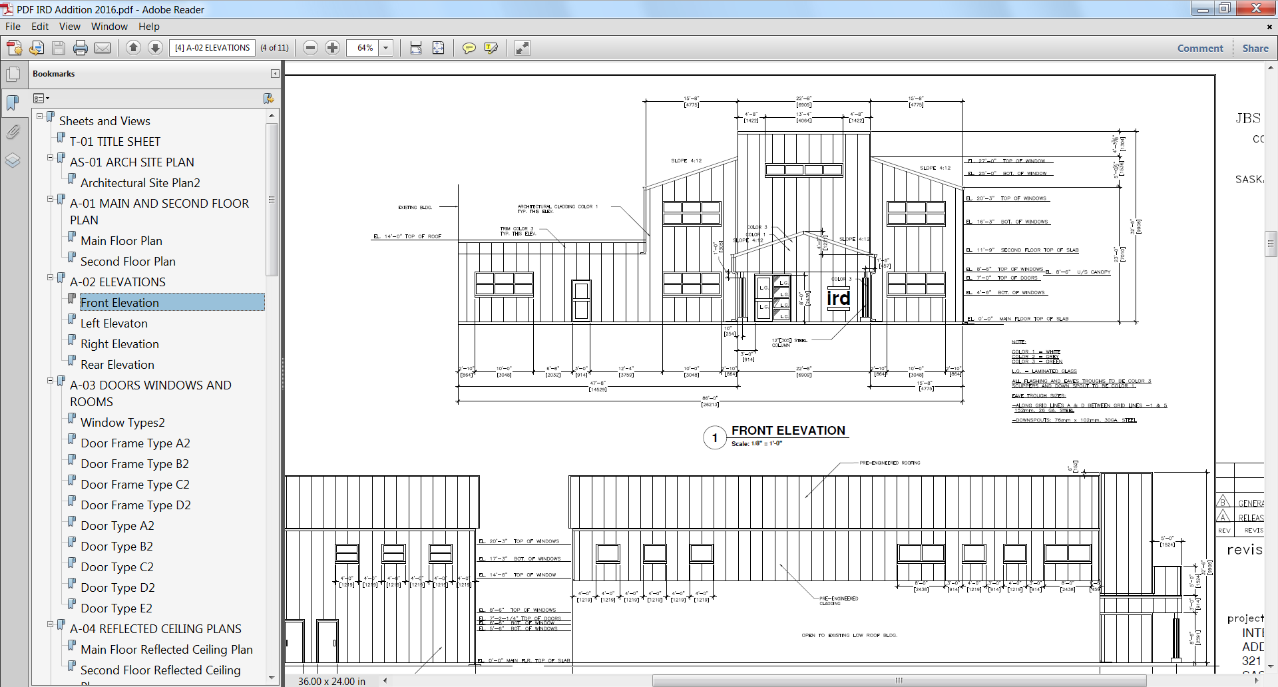
Task: Click the fit to window width icon
Action: tap(416, 48)
